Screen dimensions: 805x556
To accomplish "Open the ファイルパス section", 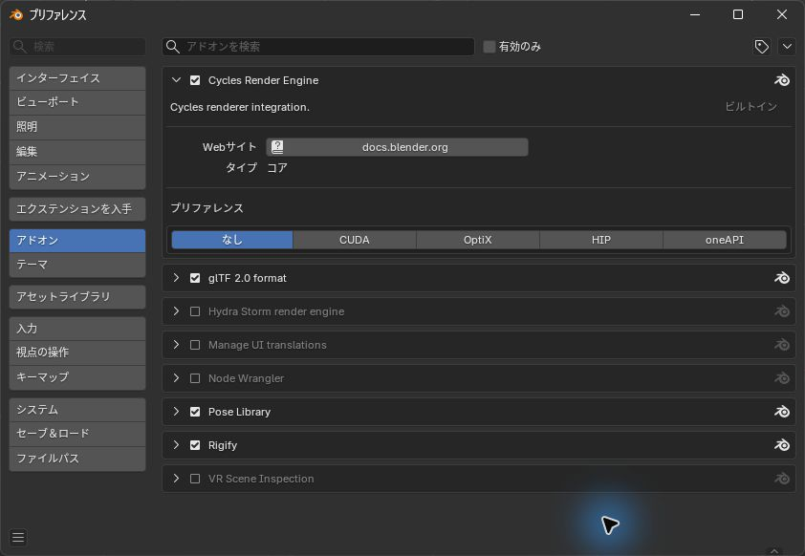I will tap(77, 459).
